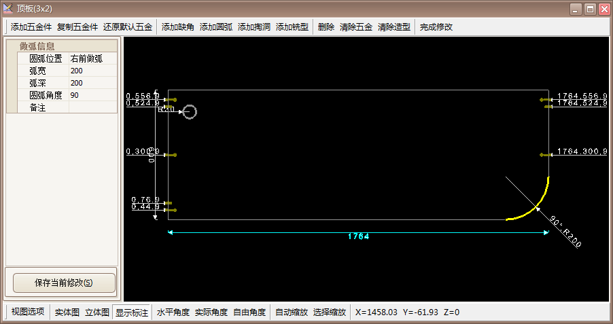This screenshot has height=324, width=613.
Task: Select 清除五金 toolbar command
Action: click(356, 27)
